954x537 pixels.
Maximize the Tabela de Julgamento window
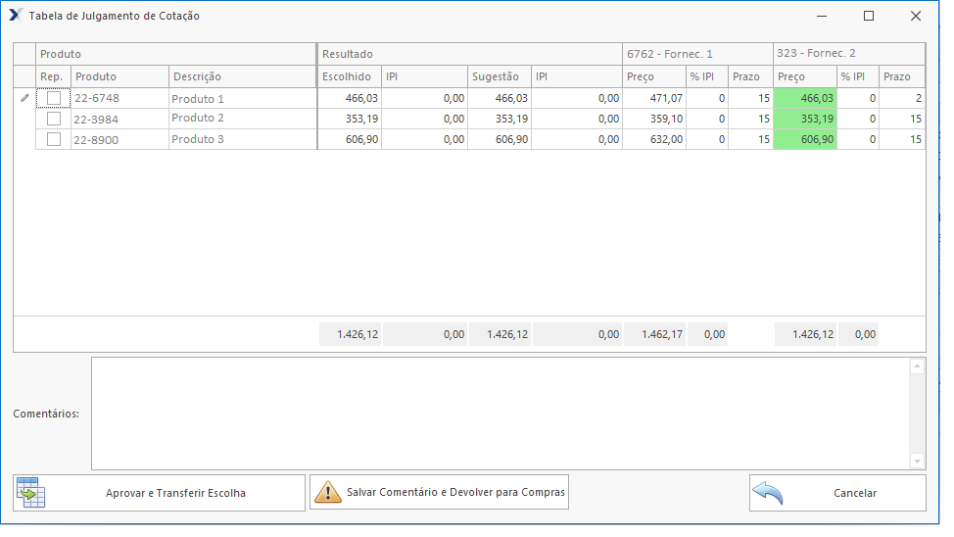[868, 16]
